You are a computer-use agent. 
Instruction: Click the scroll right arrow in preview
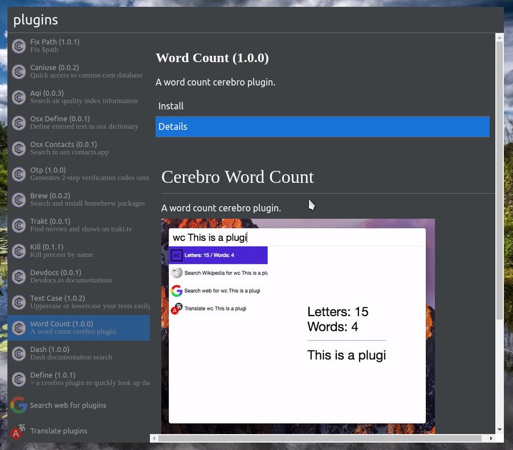coord(491,438)
